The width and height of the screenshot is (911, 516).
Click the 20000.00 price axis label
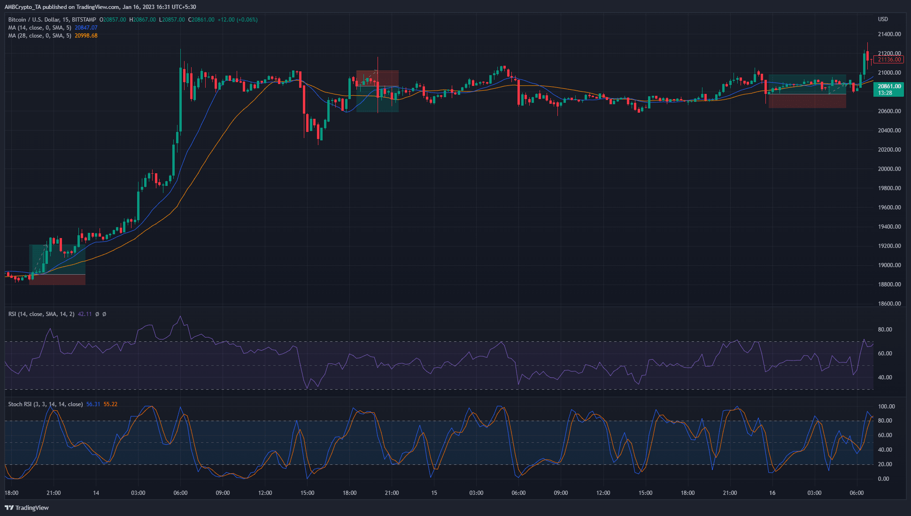pos(889,169)
